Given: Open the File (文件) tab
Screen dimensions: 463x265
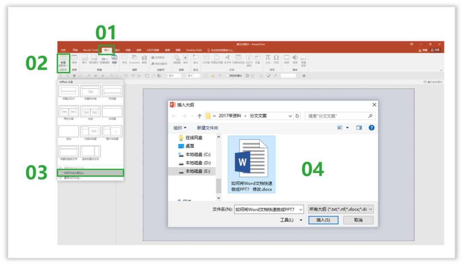Looking at the screenshot, I should 63,50.
